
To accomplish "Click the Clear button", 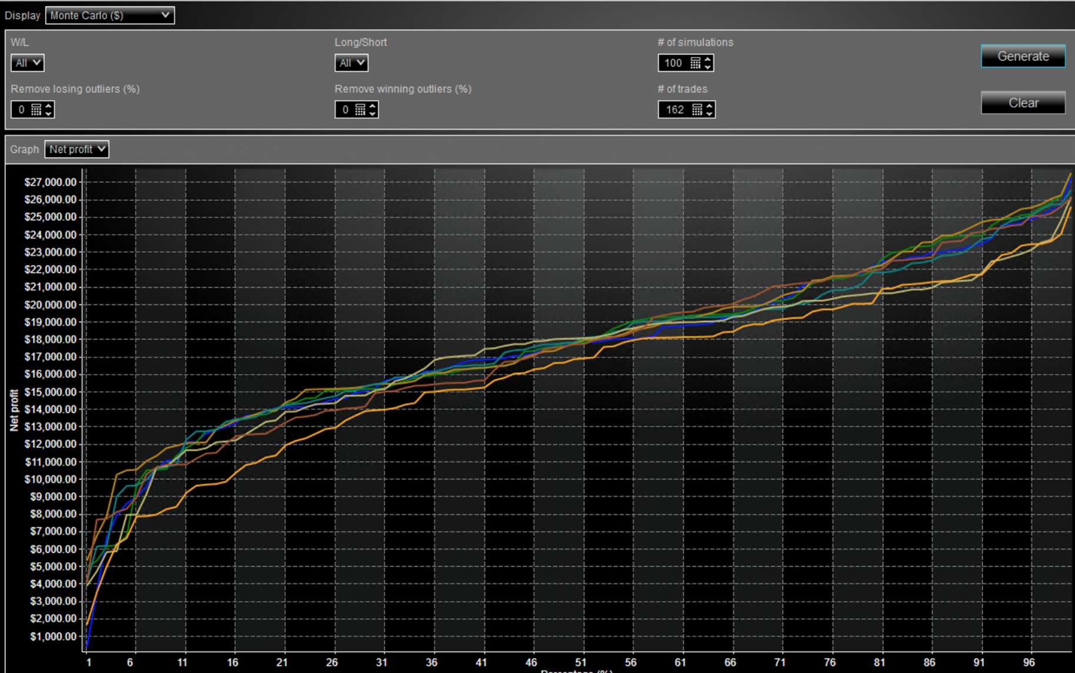I will pos(1023,103).
